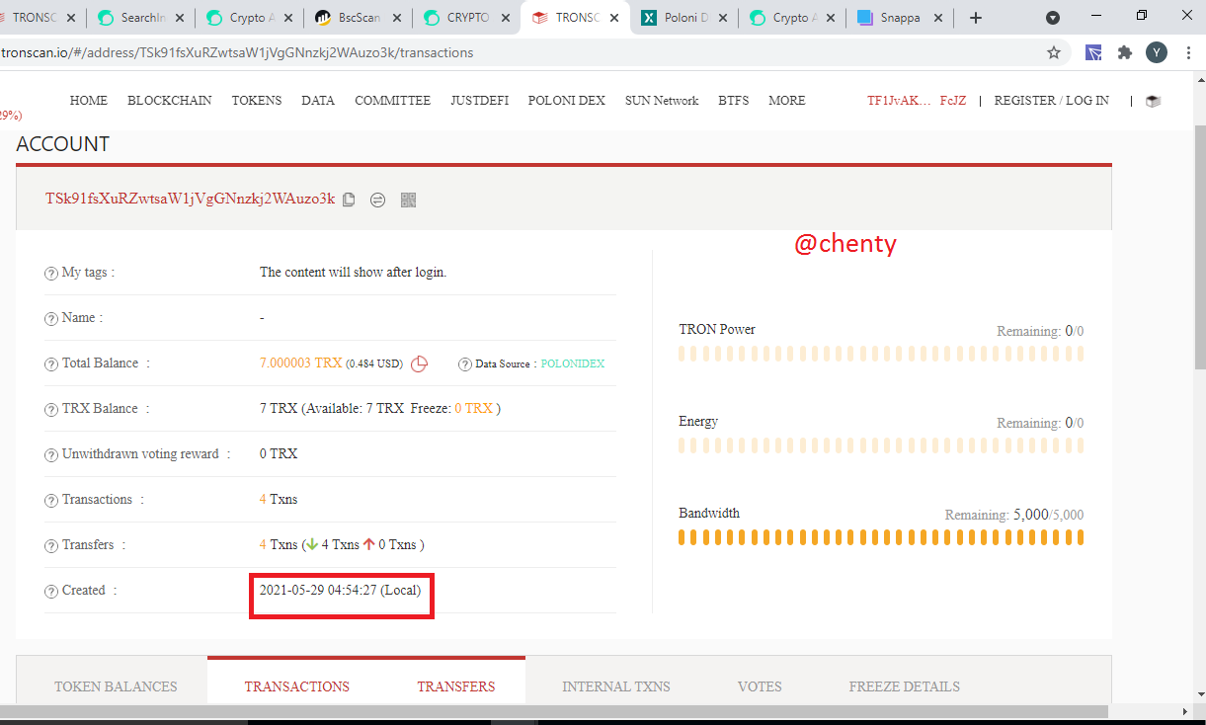Image resolution: width=1206 pixels, height=725 pixels.
Task: Click the cube icon in top navigation
Action: pyautogui.click(x=1153, y=101)
